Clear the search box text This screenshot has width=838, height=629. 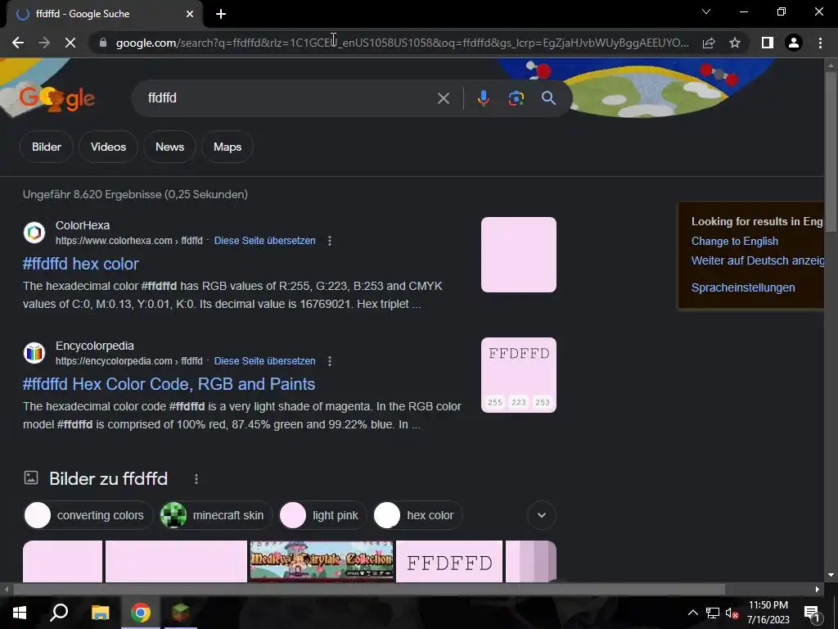(x=443, y=98)
